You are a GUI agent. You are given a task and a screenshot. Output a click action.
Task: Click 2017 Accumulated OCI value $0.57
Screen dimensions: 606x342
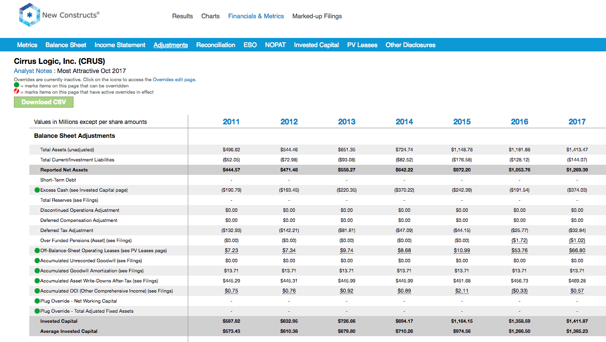coord(577,291)
